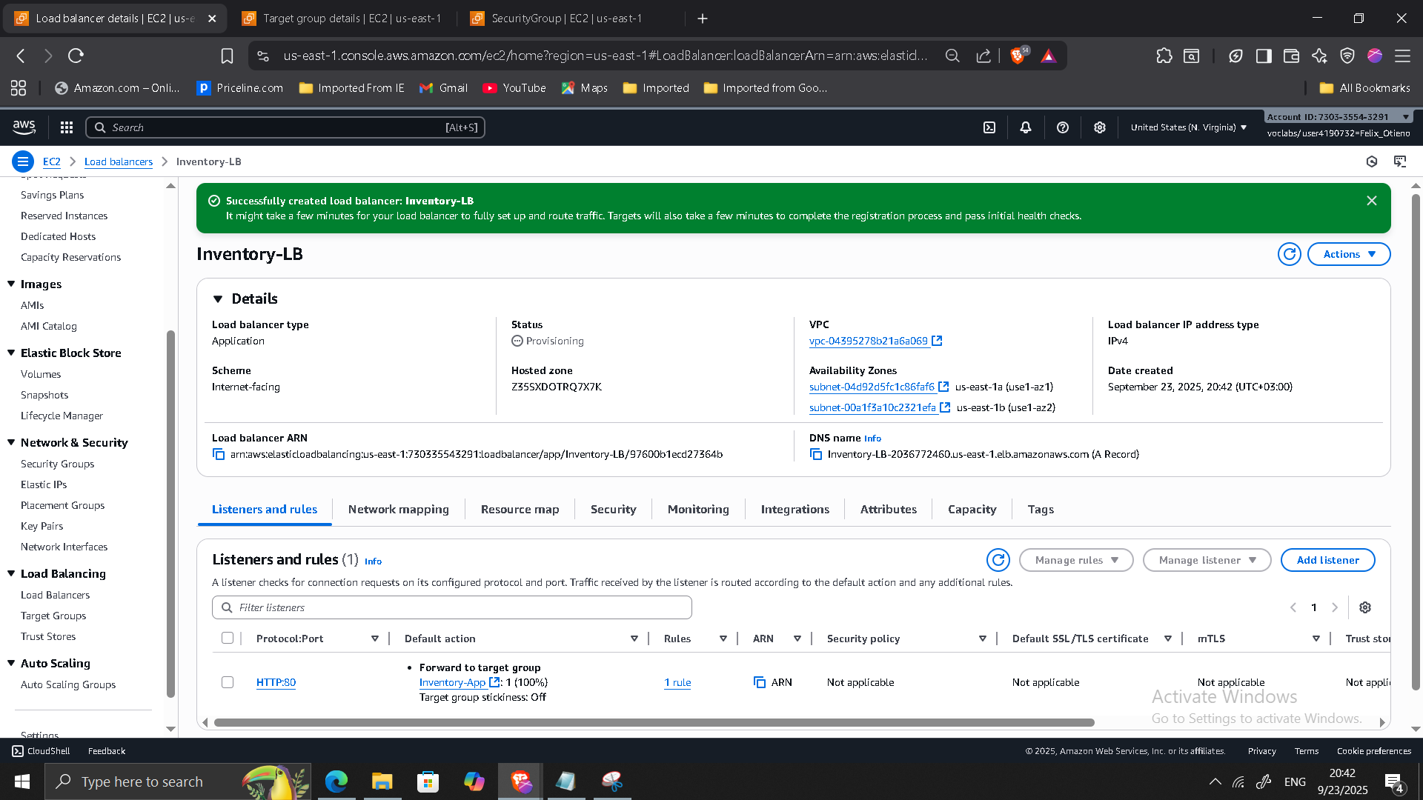Copy the load balancer ARN
1423x800 pixels.
(219, 454)
